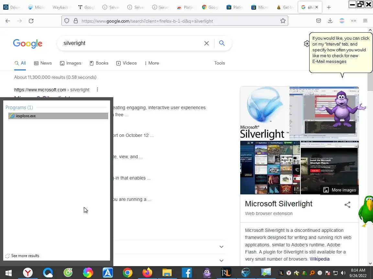The width and height of the screenshot is (373, 279).
Task: Open Google settings gear icon
Action: pyautogui.click(x=306, y=44)
